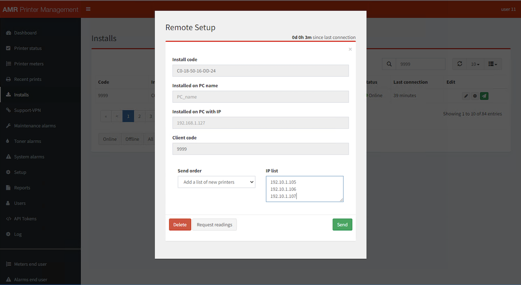Viewport: 521px width, 285px height.
Task: Click the search magnifier icon
Action: pos(389,64)
